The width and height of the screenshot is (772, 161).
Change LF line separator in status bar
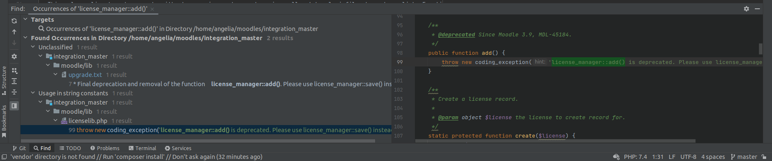672,157
